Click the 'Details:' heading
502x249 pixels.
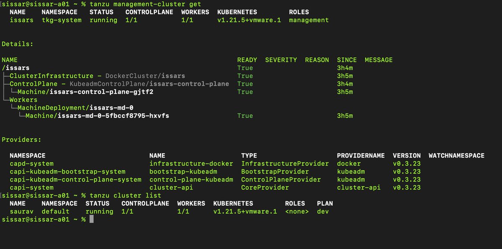pos(18,44)
